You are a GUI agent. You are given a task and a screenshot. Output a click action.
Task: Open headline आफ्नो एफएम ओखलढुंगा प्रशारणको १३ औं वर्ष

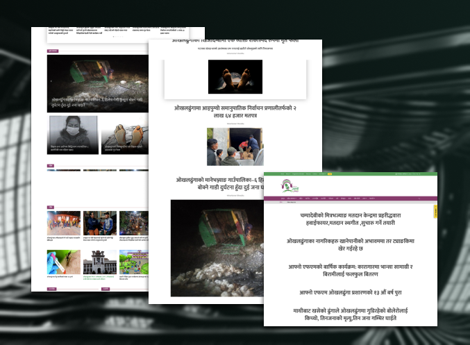click(x=350, y=292)
